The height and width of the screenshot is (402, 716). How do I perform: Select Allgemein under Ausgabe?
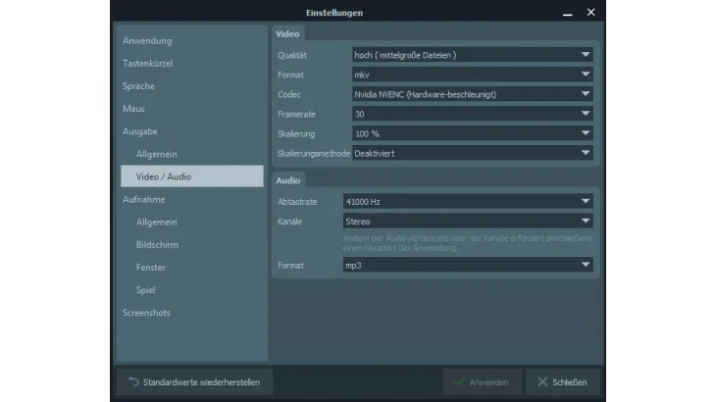tap(157, 154)
